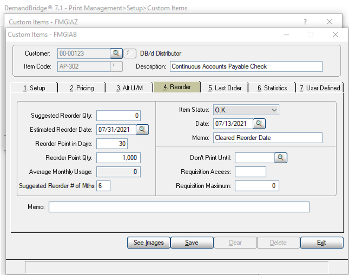Click the Requisition Maximum field
The width and height of the screenshot is (349, 275).
coord(257,186)
